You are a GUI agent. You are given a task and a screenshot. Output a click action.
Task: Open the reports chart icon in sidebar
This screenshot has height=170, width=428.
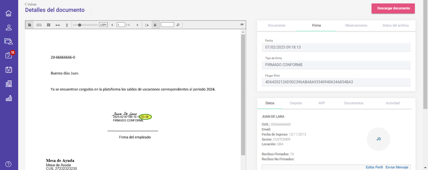9,98
